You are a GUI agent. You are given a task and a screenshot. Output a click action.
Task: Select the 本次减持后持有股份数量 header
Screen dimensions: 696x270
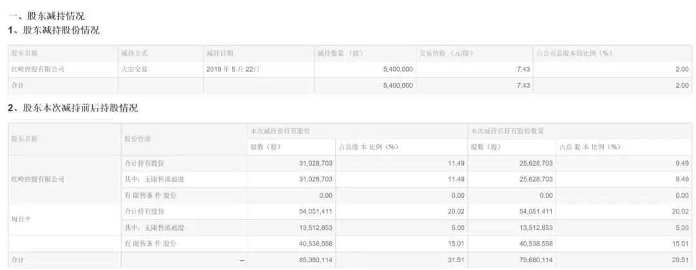508,131
